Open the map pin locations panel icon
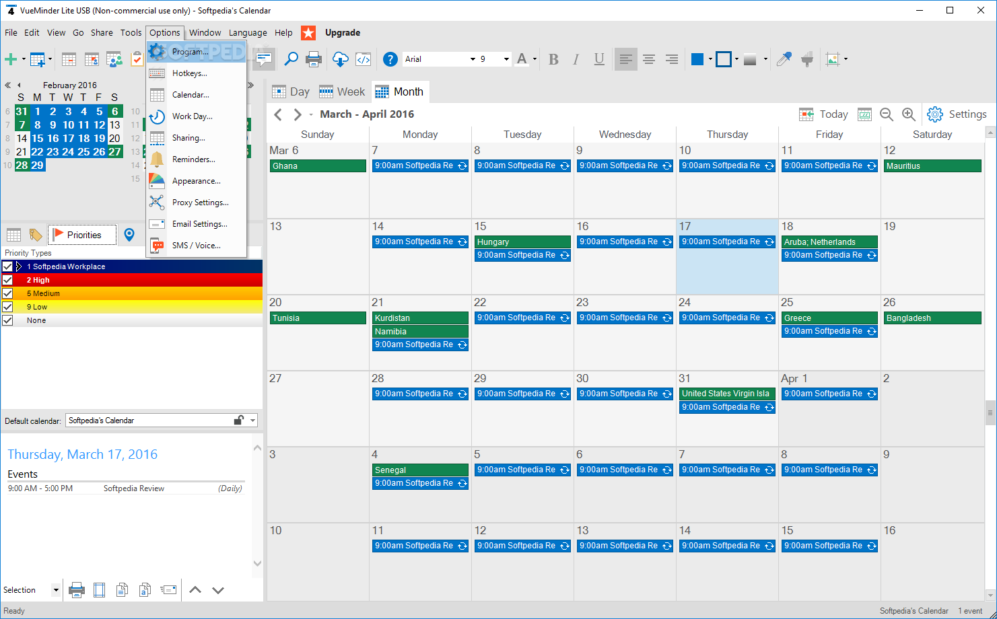The image size is (997, 619). coord(129,235)
